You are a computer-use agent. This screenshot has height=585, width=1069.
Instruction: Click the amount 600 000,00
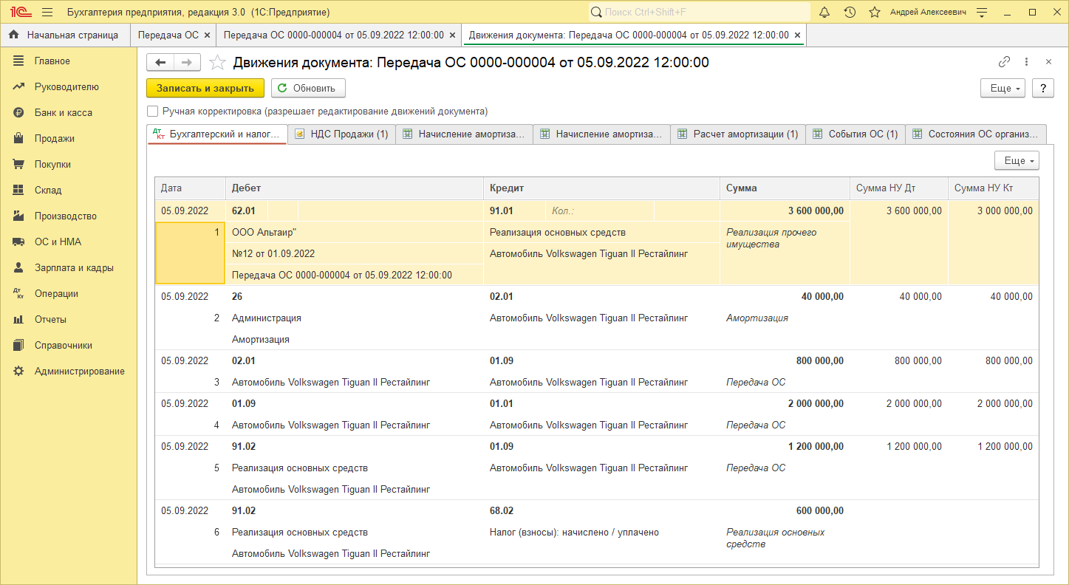819,510
